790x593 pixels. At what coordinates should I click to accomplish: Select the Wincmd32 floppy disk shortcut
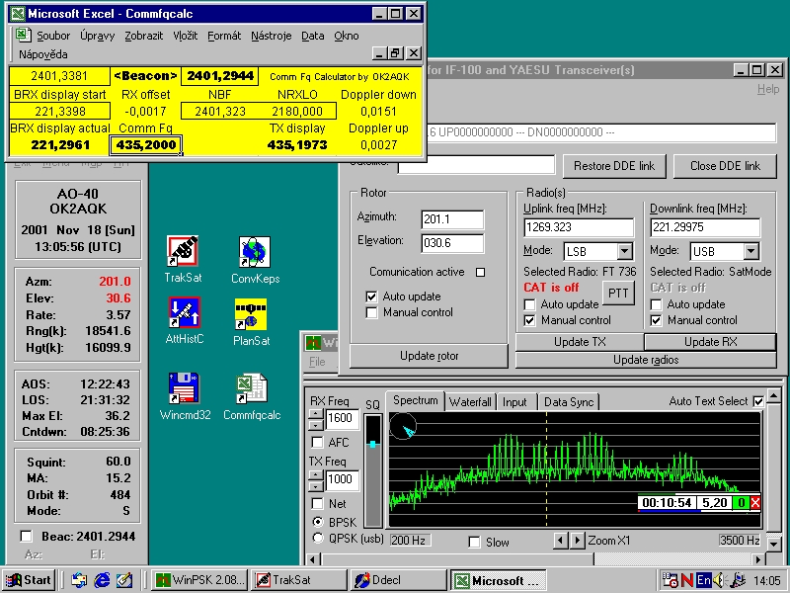pos(185,388)
